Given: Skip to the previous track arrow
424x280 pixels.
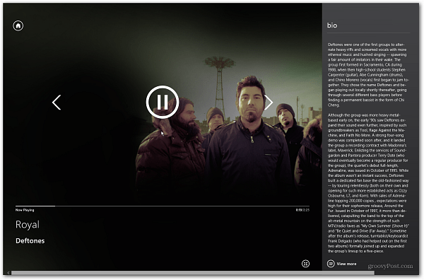Looking at the screenshot, I should click(x=57, y=103).
